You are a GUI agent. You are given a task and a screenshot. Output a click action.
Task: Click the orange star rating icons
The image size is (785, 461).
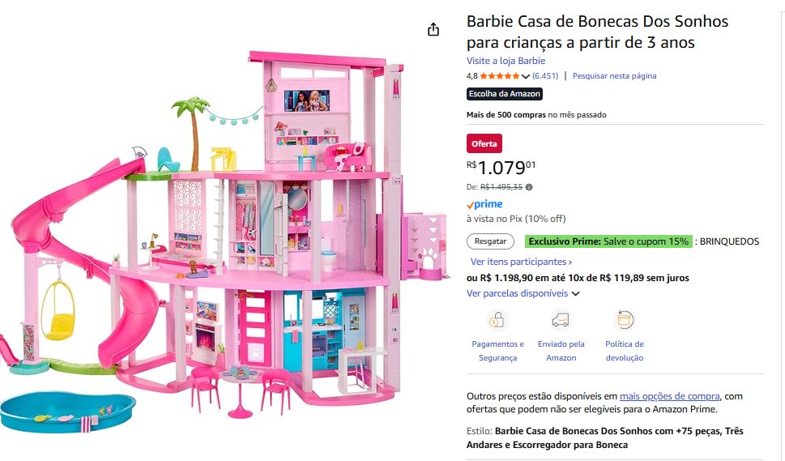click(500, 76)
